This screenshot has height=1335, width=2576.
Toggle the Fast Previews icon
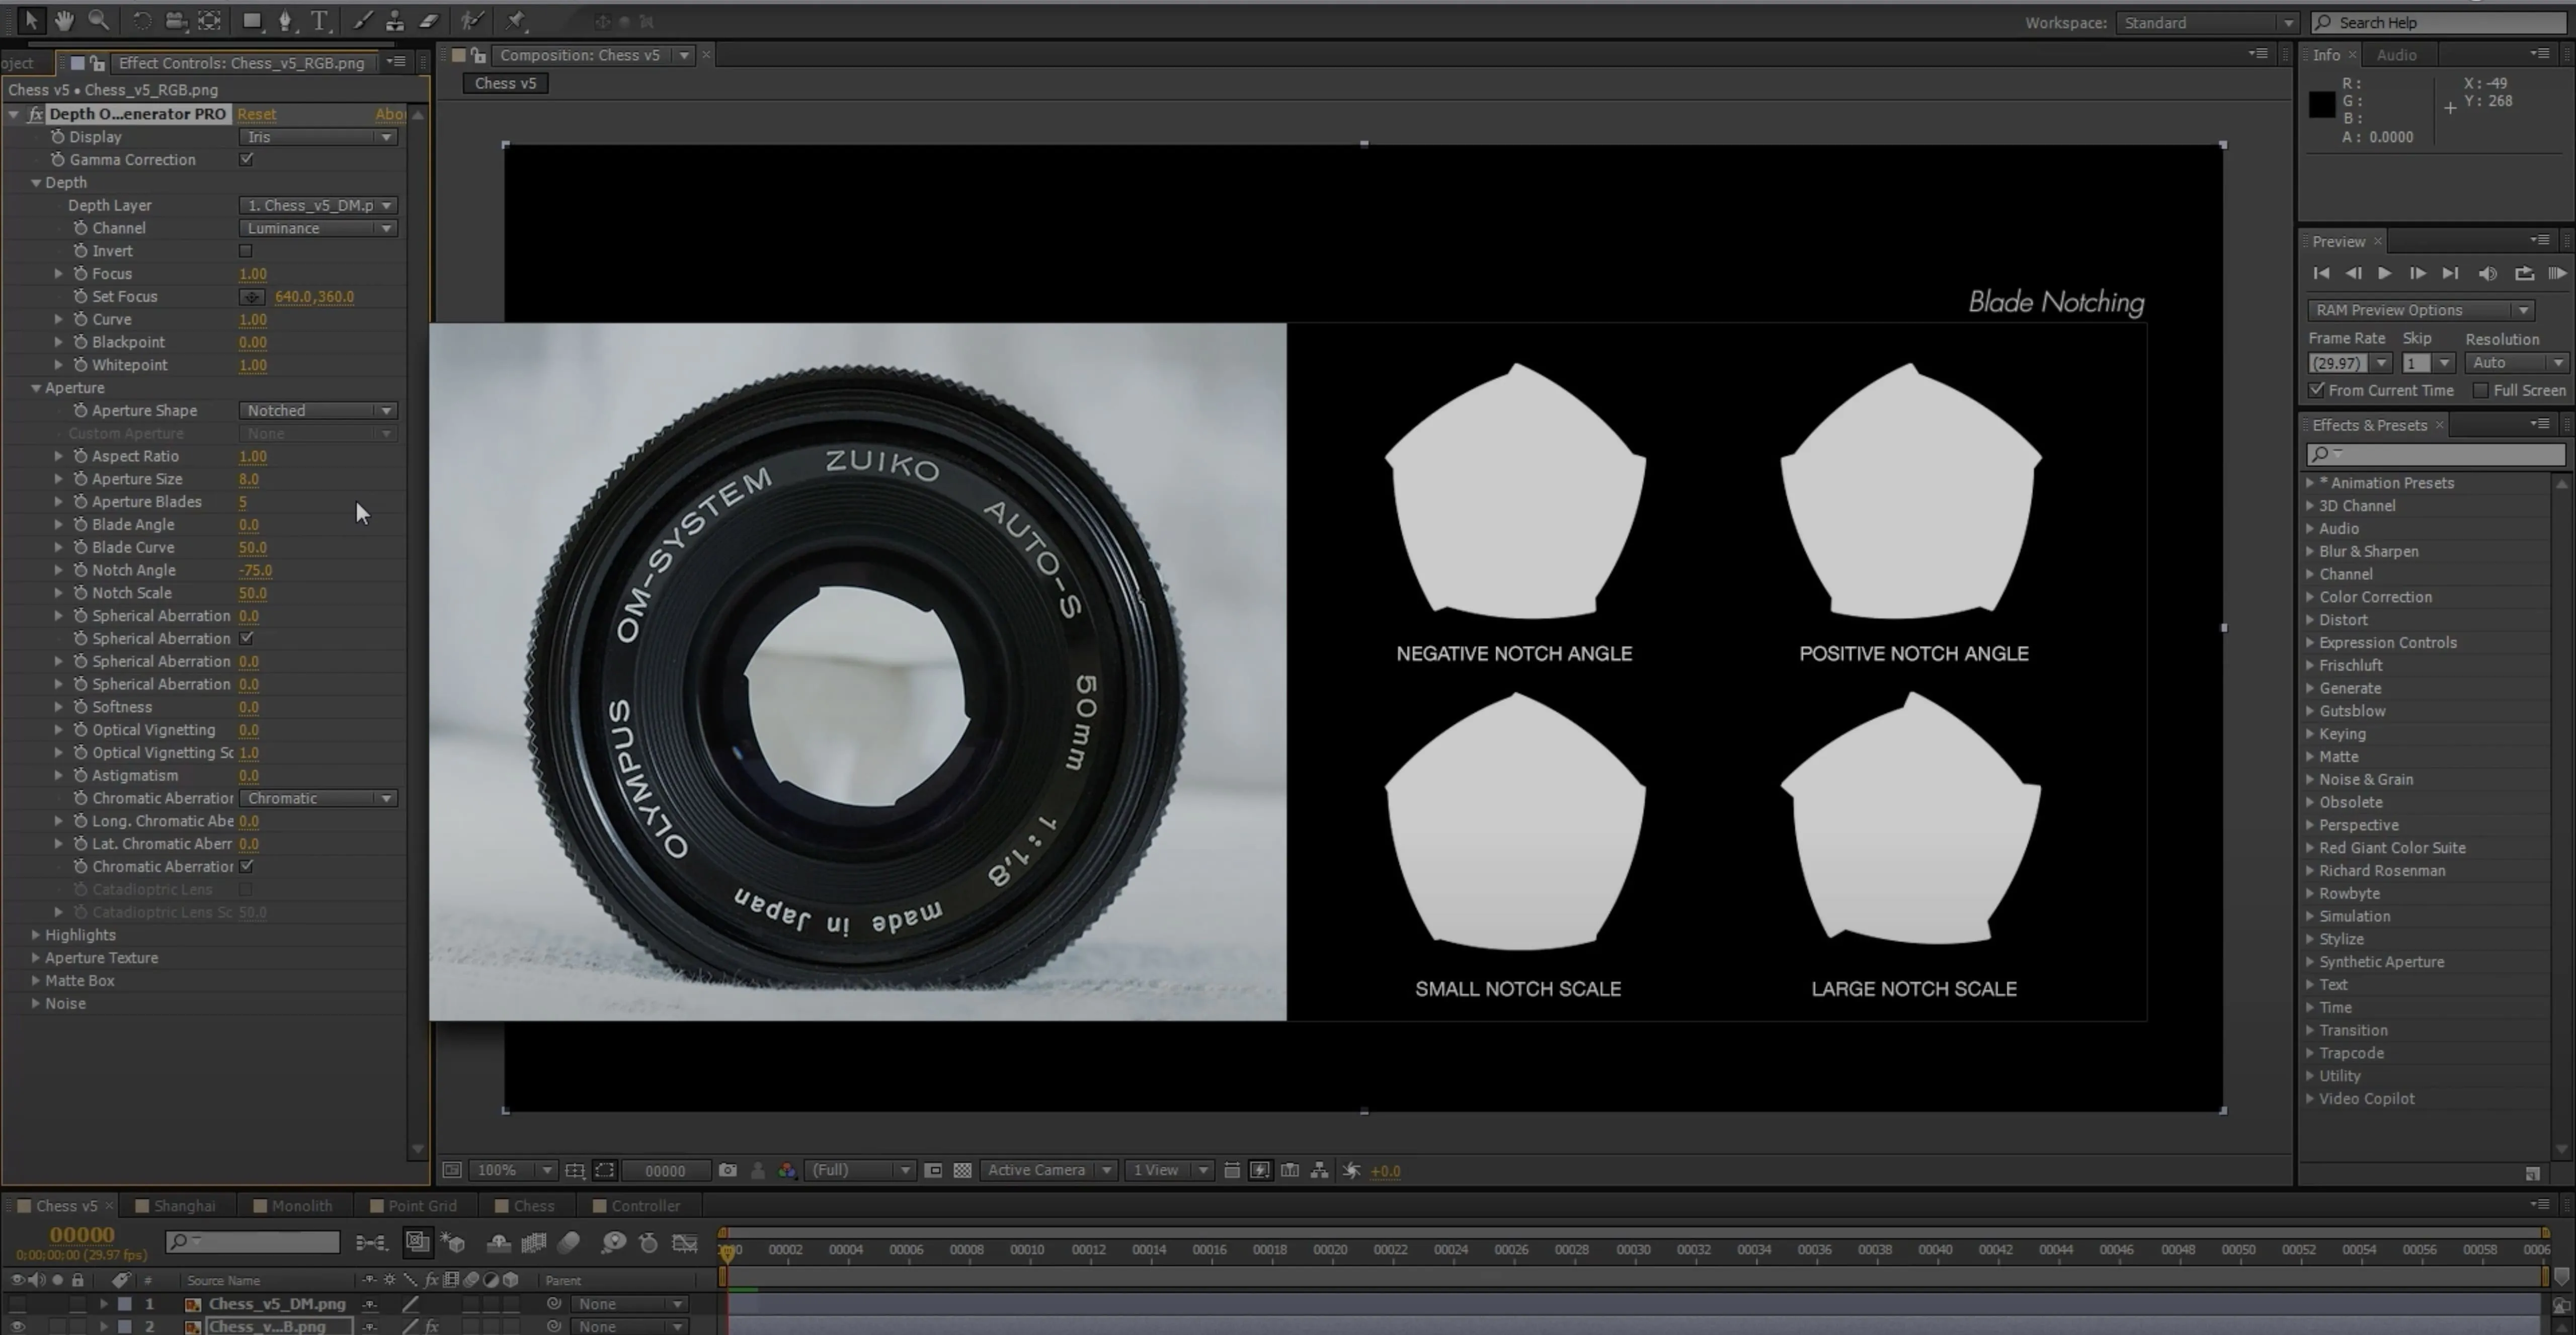click(1261, 1170)
